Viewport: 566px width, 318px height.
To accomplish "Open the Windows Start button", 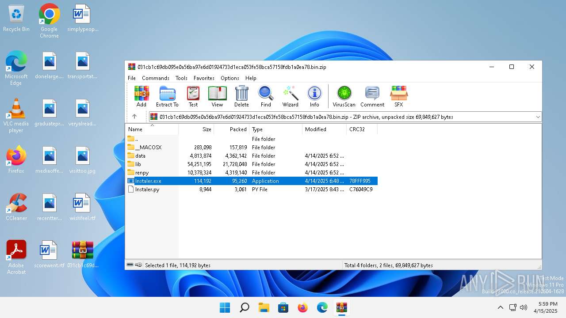I will pyautogui.click(x=225, y=307).
